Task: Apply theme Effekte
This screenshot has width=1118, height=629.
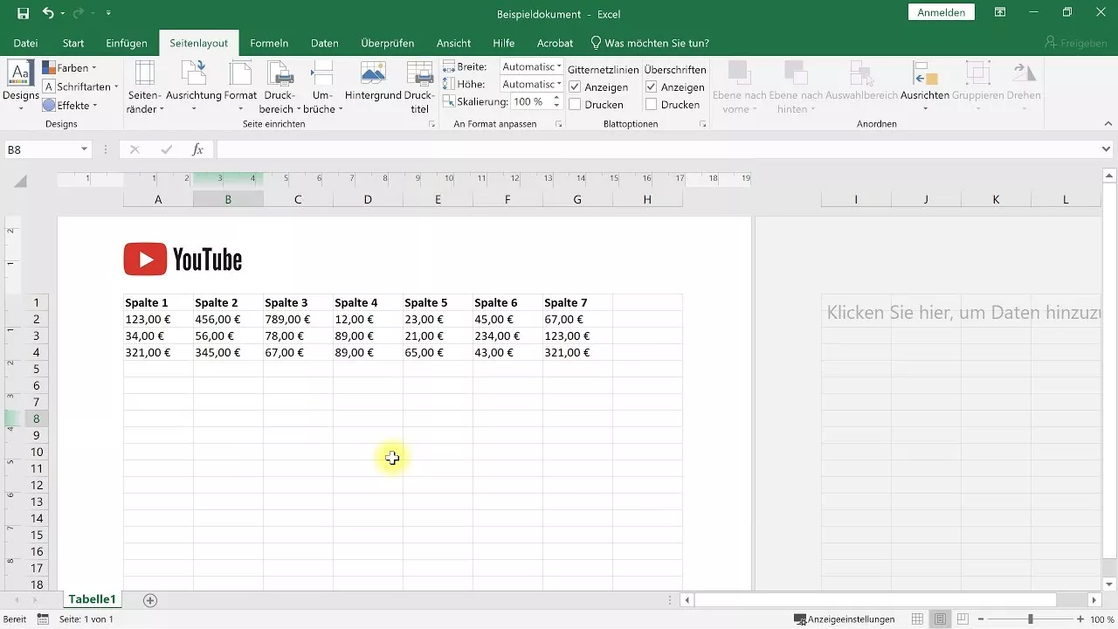Action: 72,105
